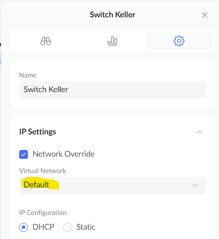Click the IP Configuration label
This screenshot has height=239, width=219.
43,213
